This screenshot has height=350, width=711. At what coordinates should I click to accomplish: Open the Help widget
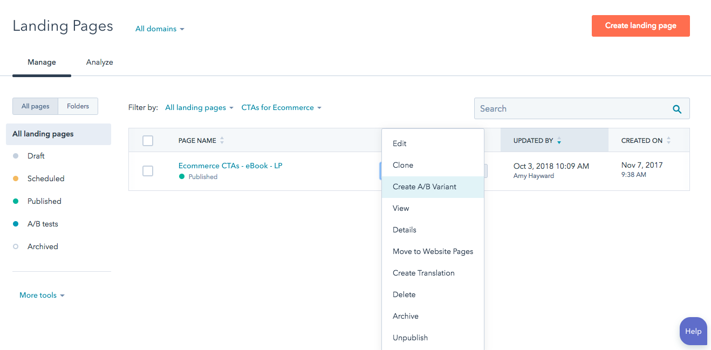click(x=693, y=331)
